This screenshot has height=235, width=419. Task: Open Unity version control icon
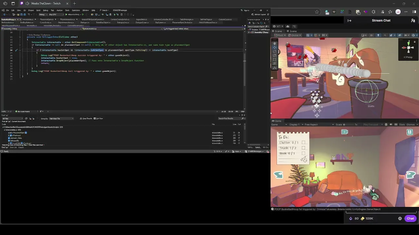(x=294, y=26)
